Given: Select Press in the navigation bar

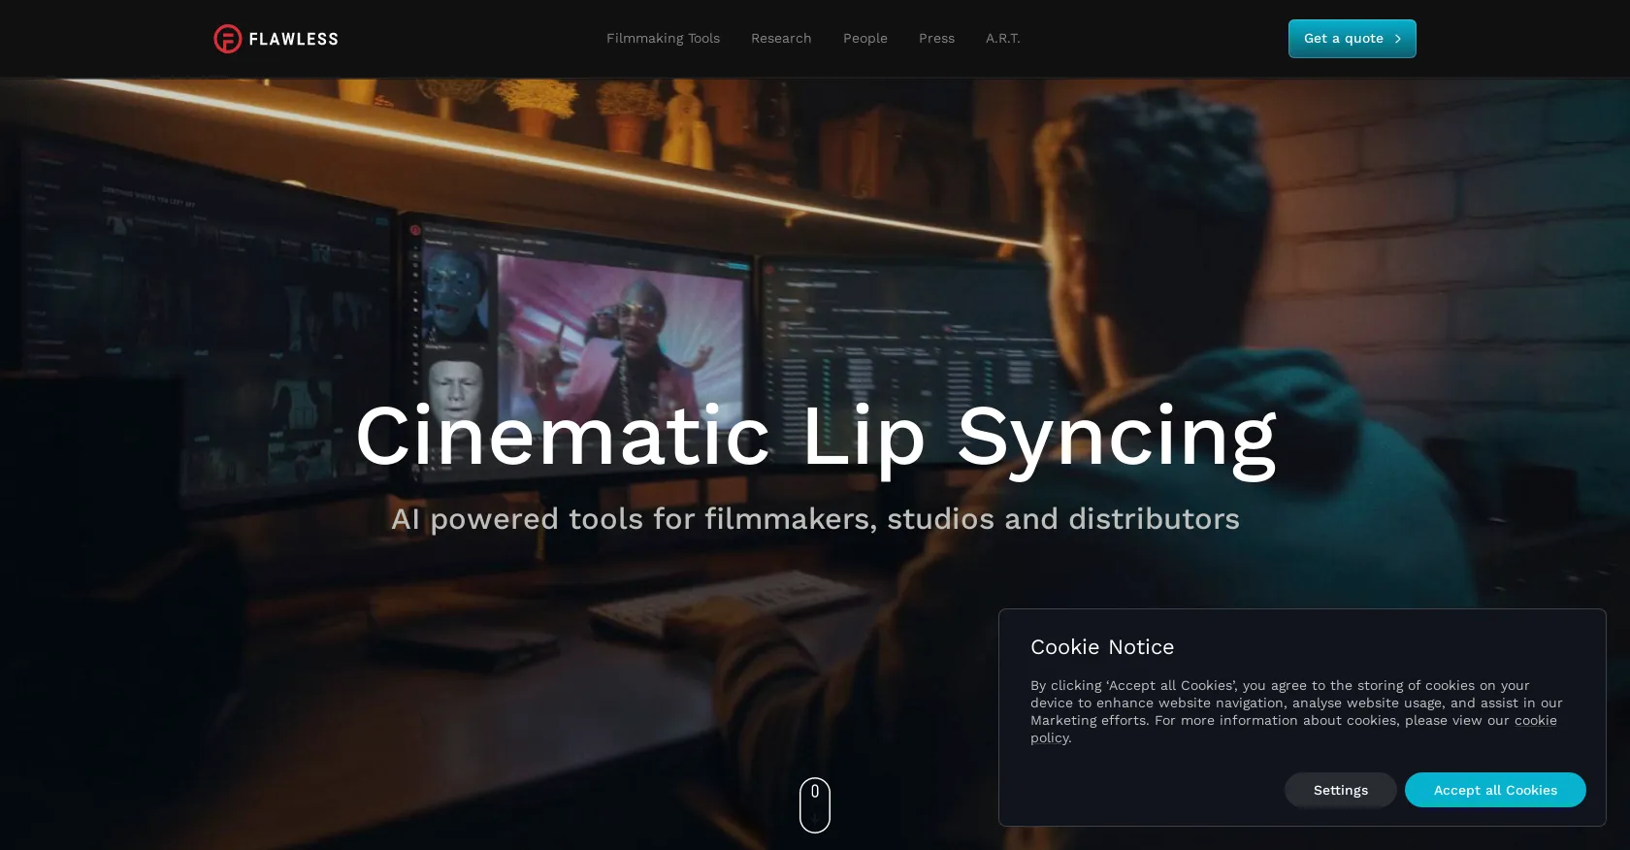Looking at the screenshot, I should click(x=936, y=39).
